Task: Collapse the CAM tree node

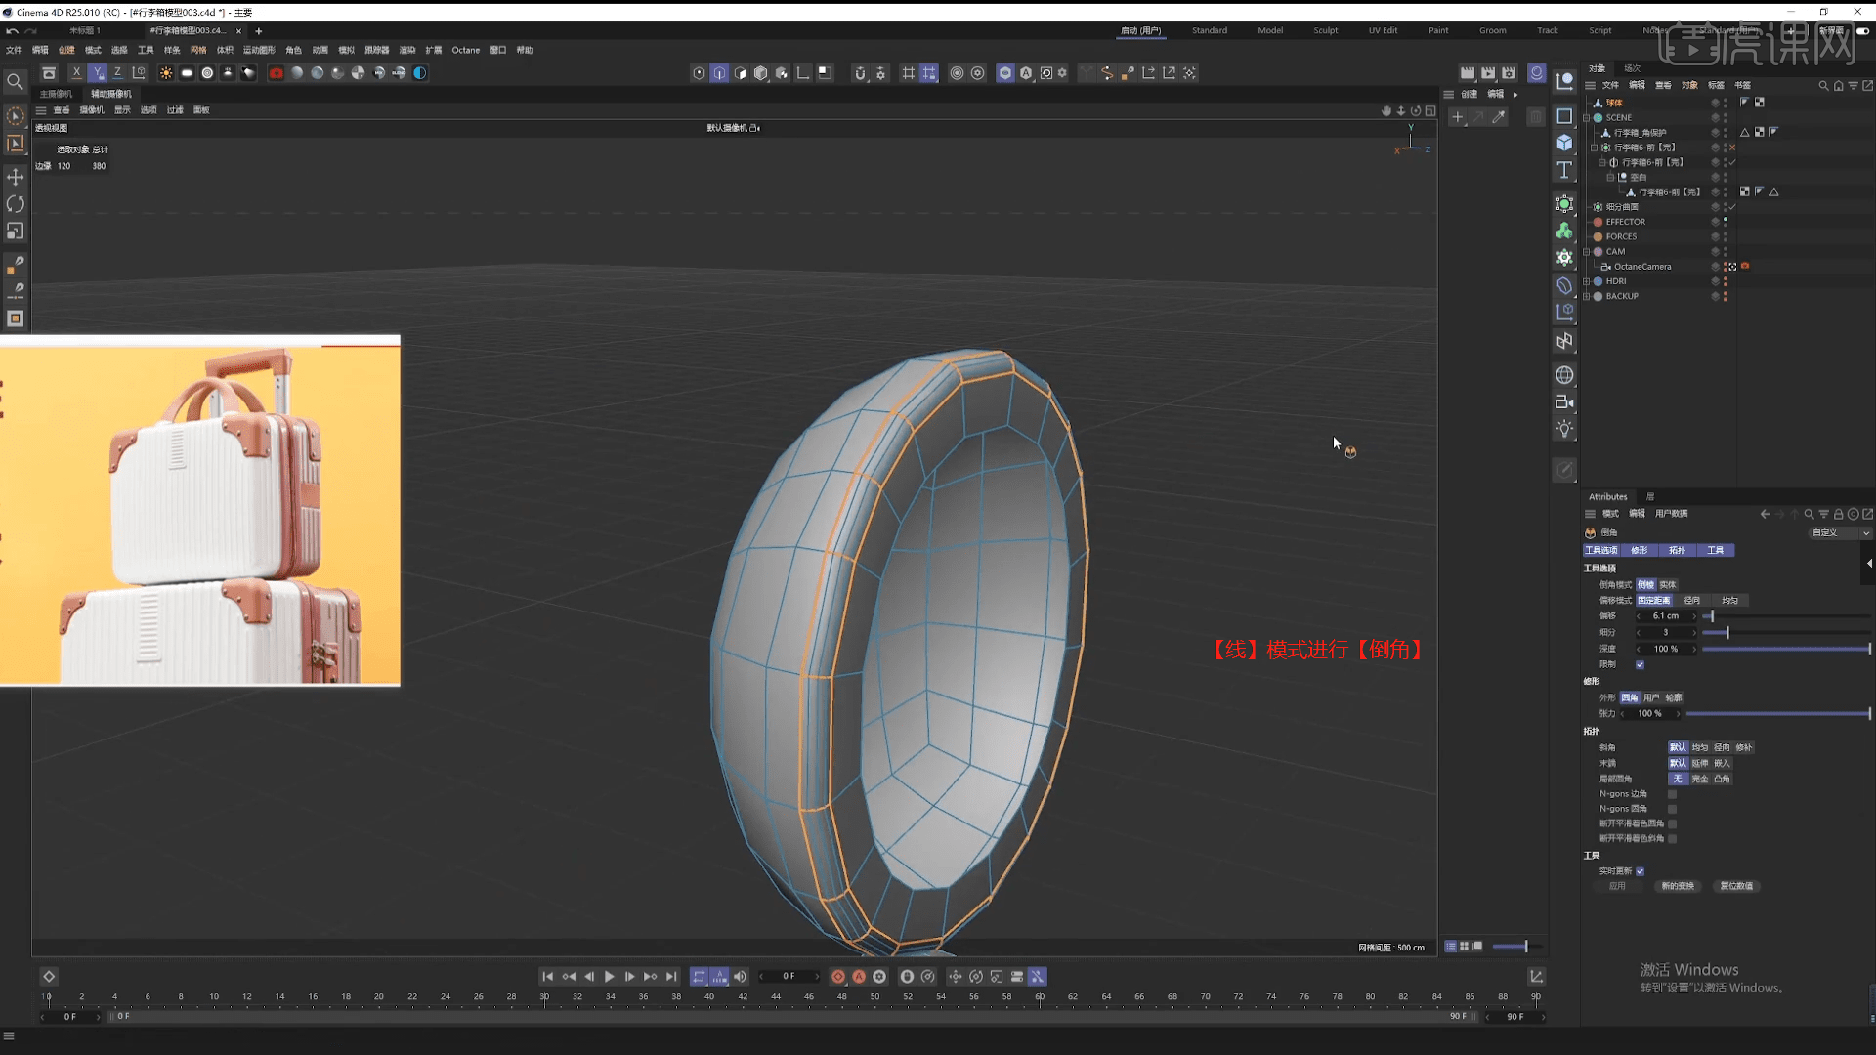Action: (x=1586, y=252)
